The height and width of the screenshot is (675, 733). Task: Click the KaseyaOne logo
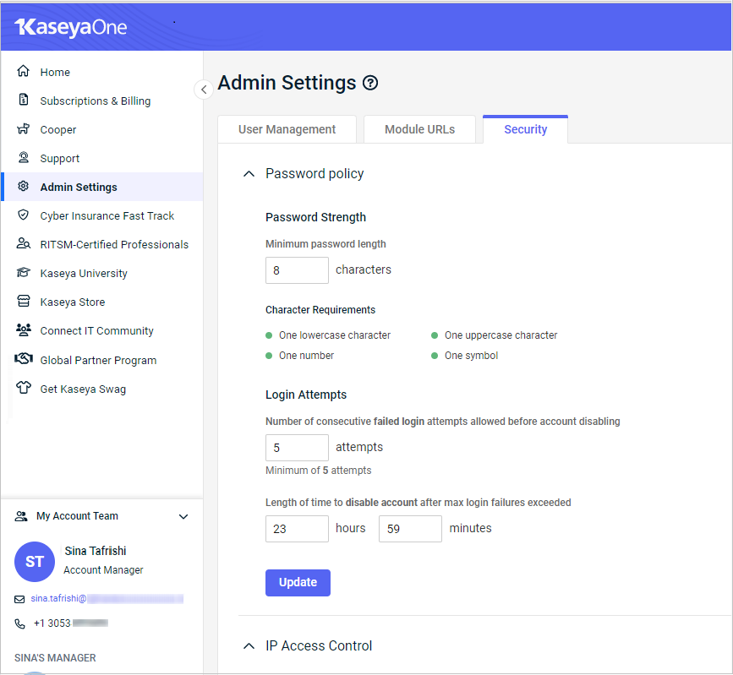point(70,28)
